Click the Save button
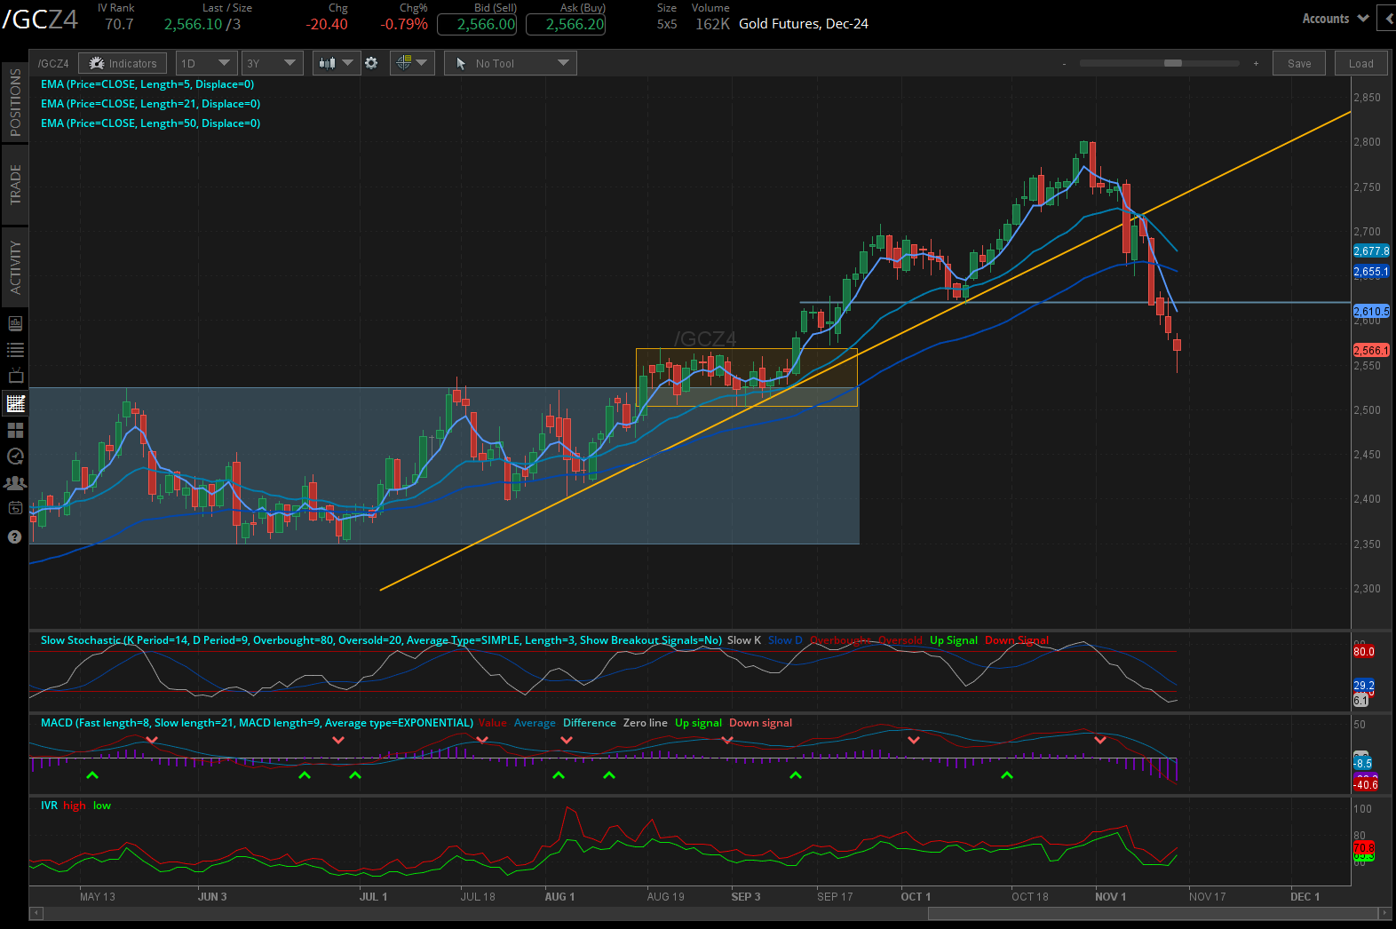The width and height of the screenshot is (1396, 929). point(1299,63)
